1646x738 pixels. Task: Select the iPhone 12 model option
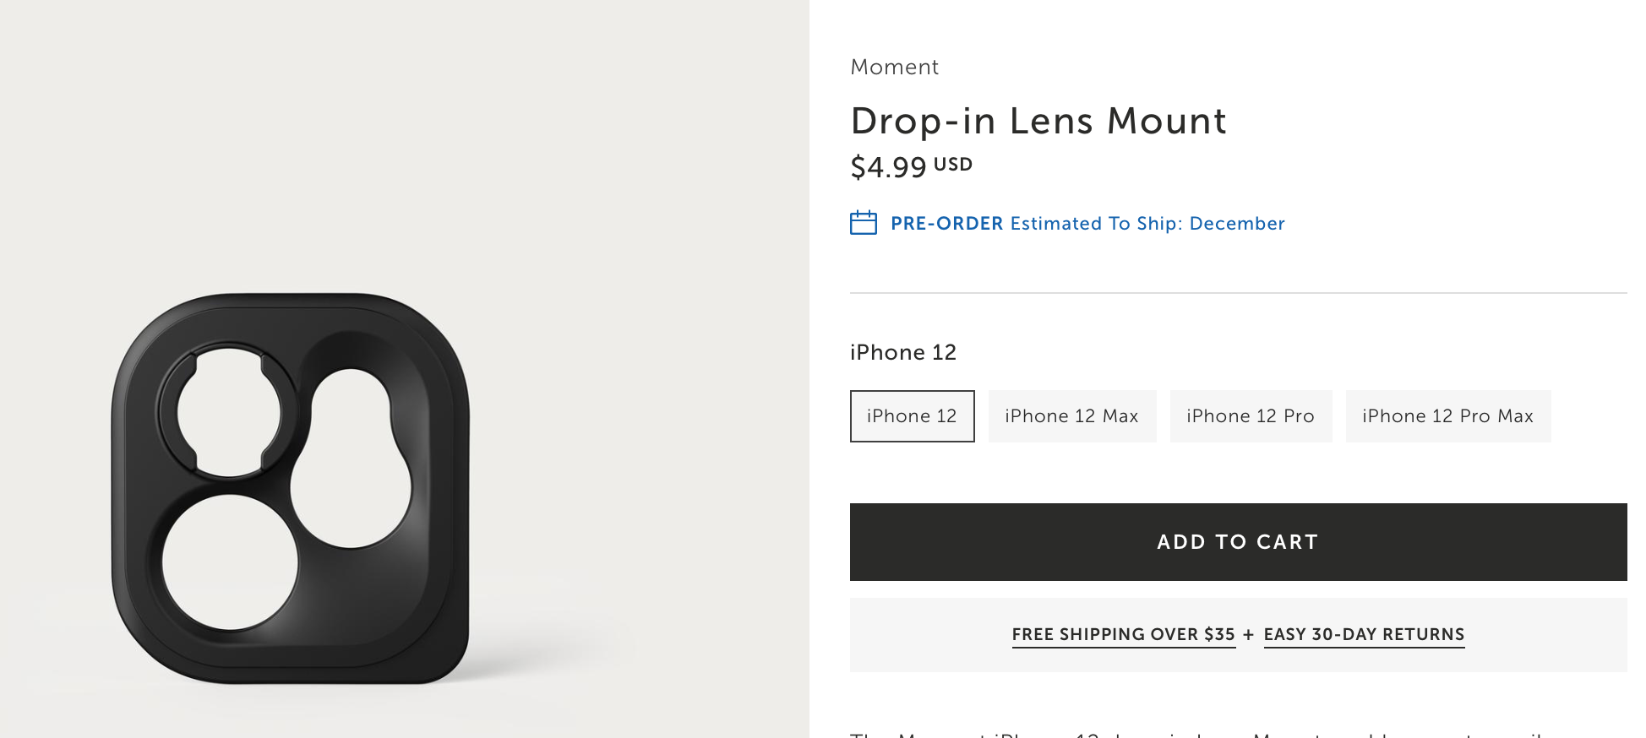[x=912, y=416]
